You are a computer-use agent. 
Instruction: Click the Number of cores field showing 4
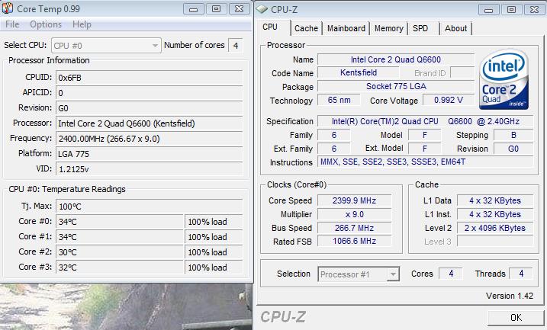tap(236, 45)
